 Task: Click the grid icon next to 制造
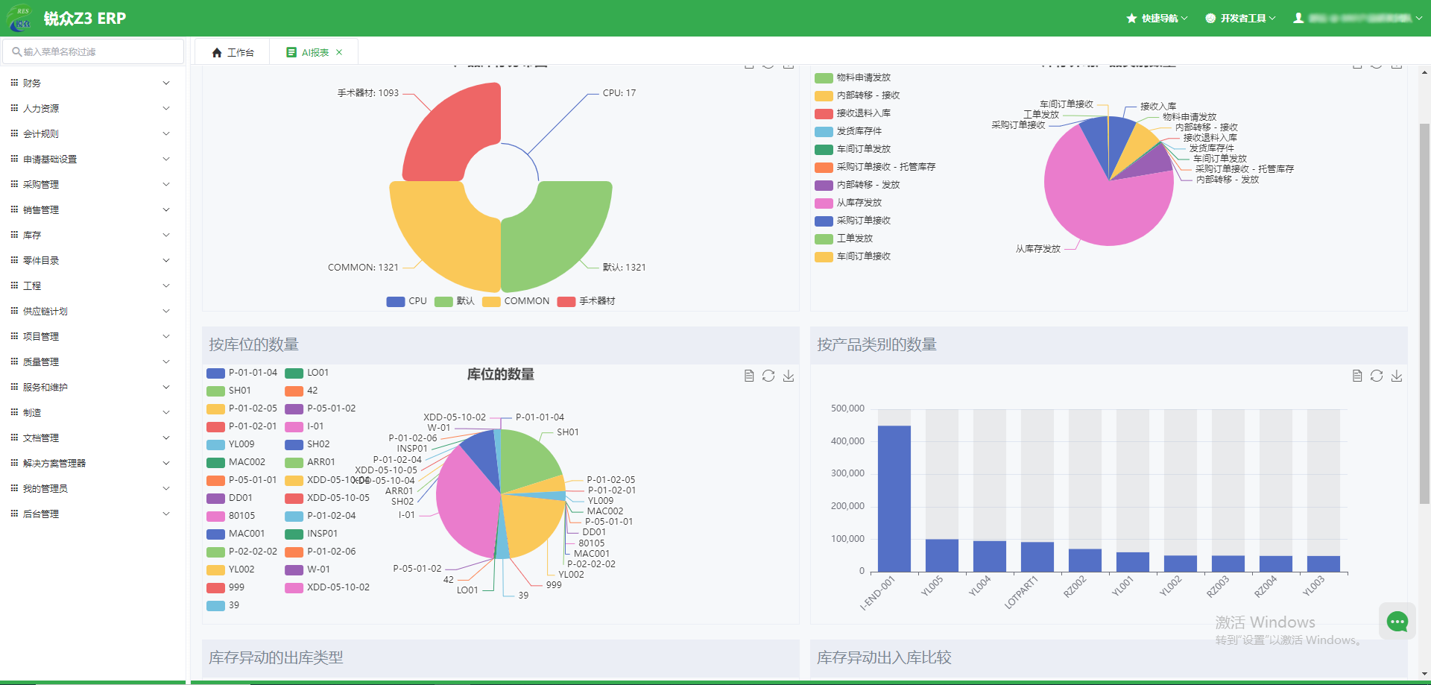(14, 412)
